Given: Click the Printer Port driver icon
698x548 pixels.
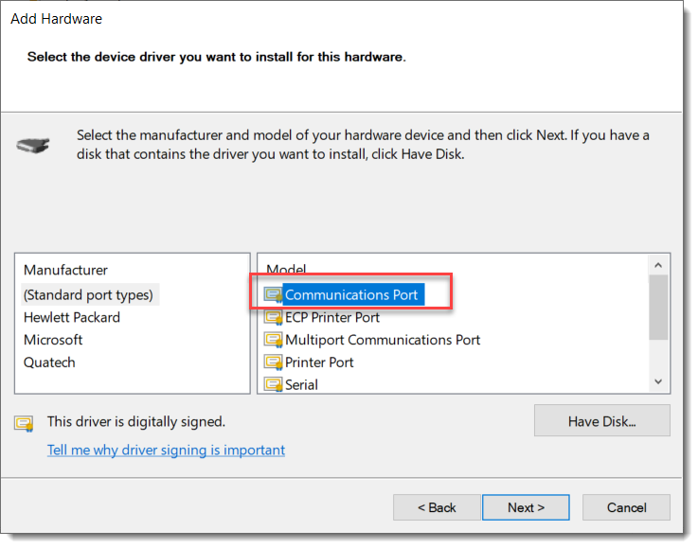Looking at the screenshot, I should [x=273, y=362].
